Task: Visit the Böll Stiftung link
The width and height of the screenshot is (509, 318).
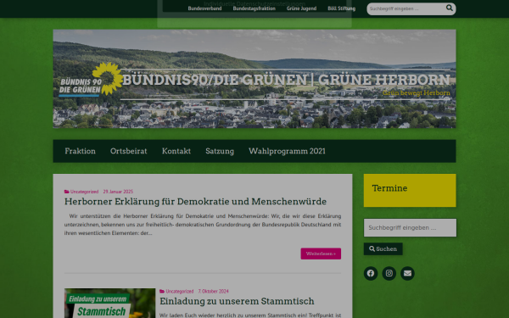Action: 342,8
